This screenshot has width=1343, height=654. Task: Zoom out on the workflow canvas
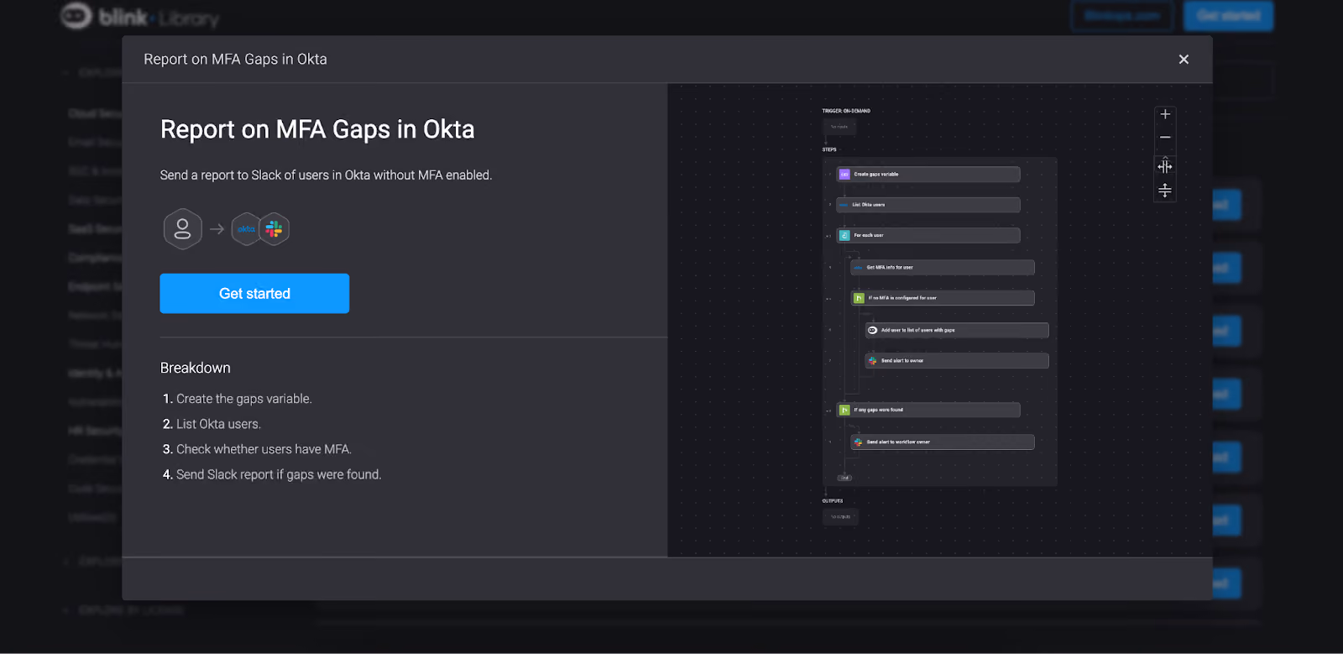coord(1165,137)
